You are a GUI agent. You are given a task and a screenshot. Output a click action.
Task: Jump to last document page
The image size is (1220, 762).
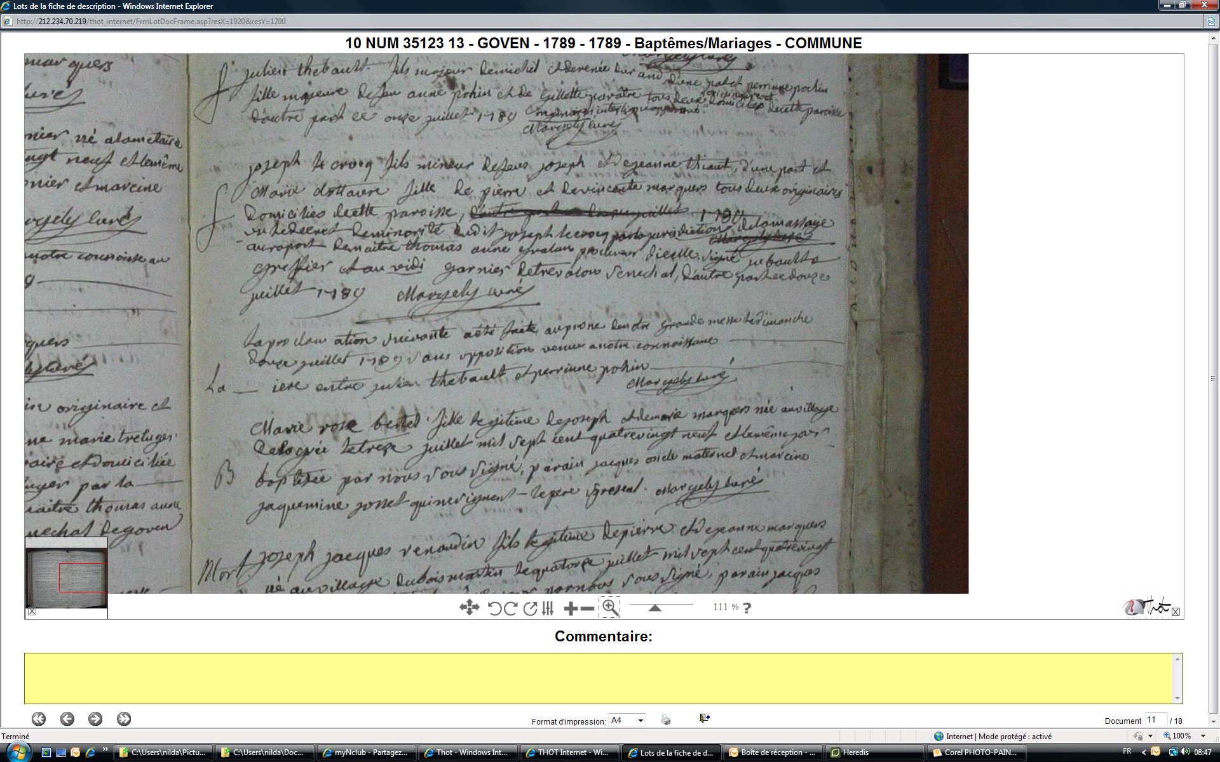click(124, 719)
